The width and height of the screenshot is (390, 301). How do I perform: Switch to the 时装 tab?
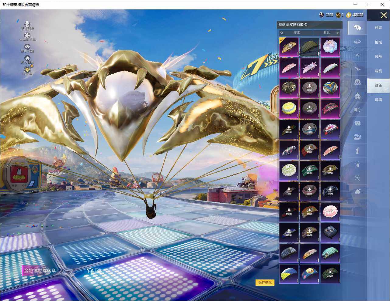pyautogui.click(x=378, y=28)
